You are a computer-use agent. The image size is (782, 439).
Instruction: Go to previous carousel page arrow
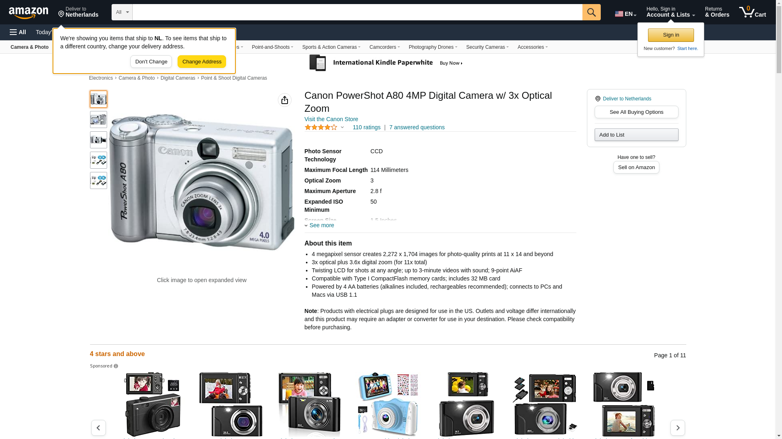tap(99, 428)
